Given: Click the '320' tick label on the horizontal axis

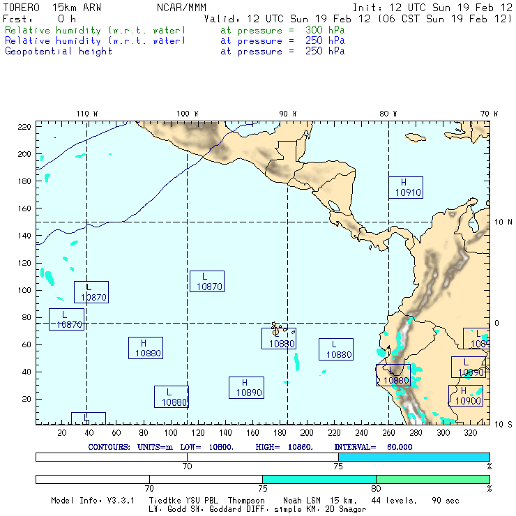Looking at the screenshot, I should click(471, 433).
